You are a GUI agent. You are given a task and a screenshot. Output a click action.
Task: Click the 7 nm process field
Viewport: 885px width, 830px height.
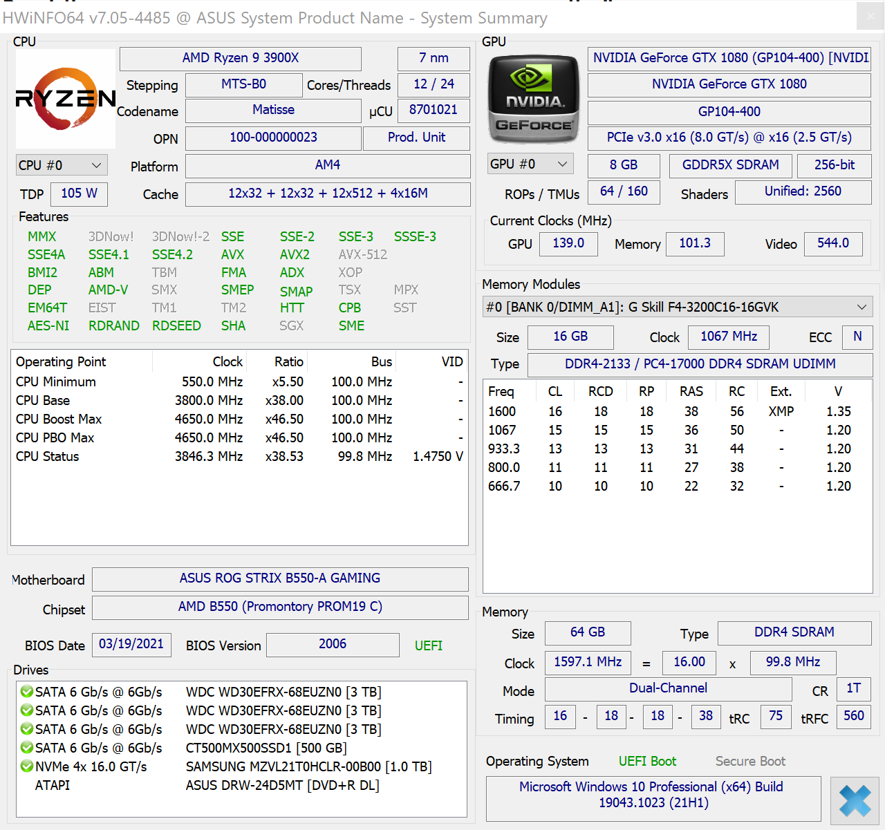click(x=434, y=58)
